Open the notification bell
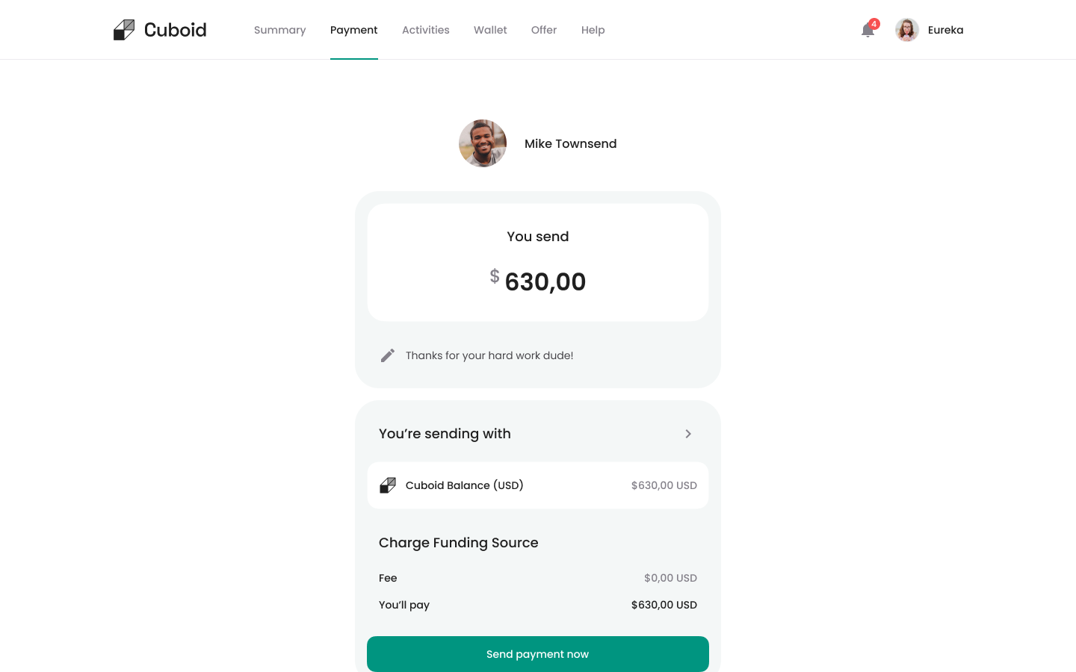Screen dimensions: 1076x672 click(868, 31)
